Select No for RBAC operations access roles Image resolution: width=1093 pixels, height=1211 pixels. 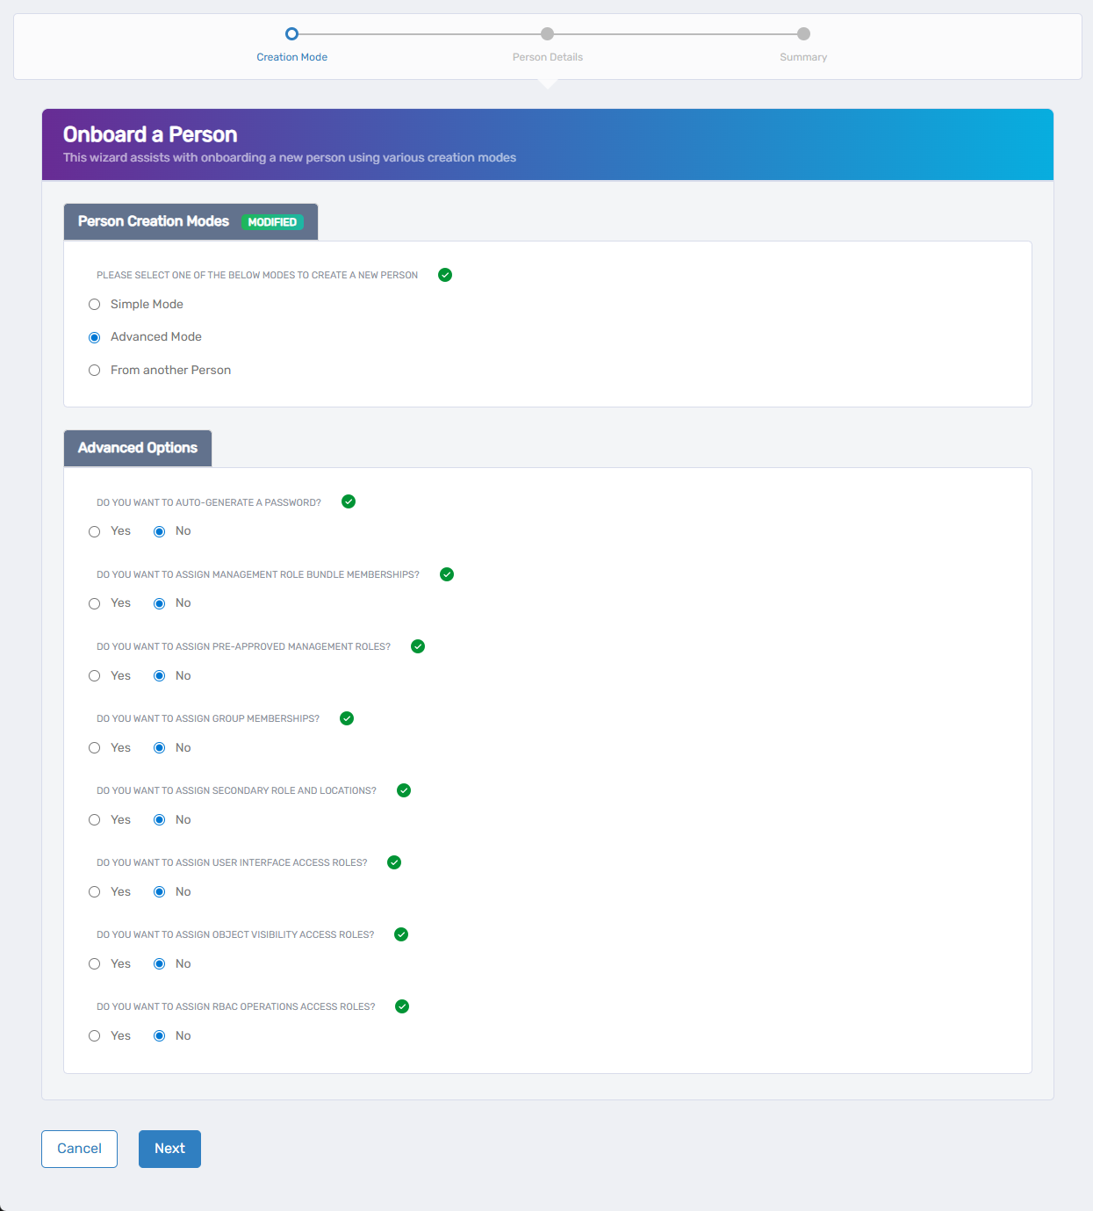click(159, 1035)
